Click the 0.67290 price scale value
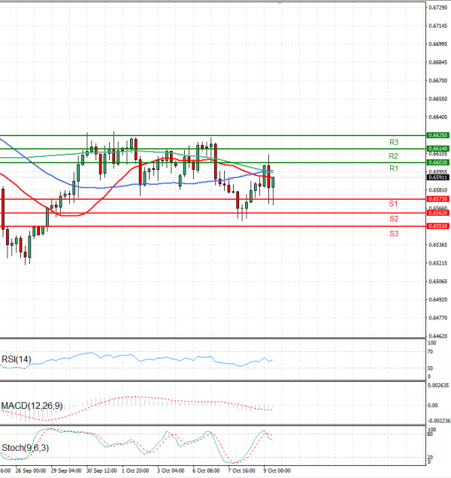 (x=438, y=8)
